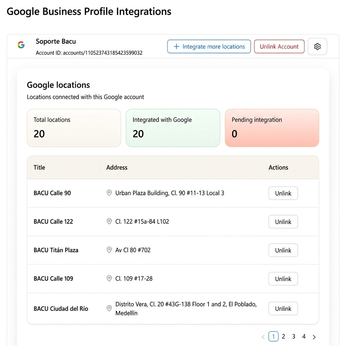
Task: Click address Cl. 109 #17-28
Action: click(134, 279)
